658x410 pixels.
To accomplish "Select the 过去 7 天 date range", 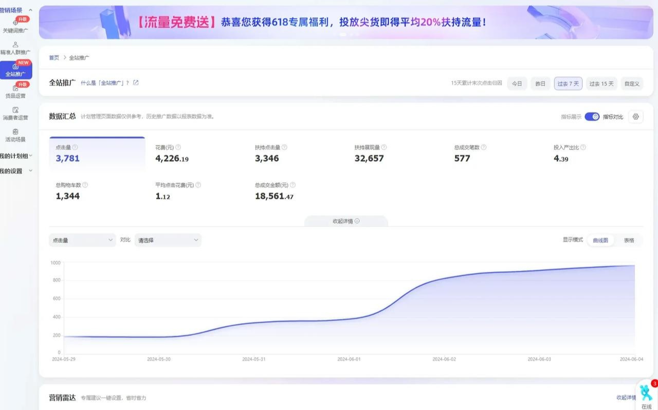I will (568, 84).
